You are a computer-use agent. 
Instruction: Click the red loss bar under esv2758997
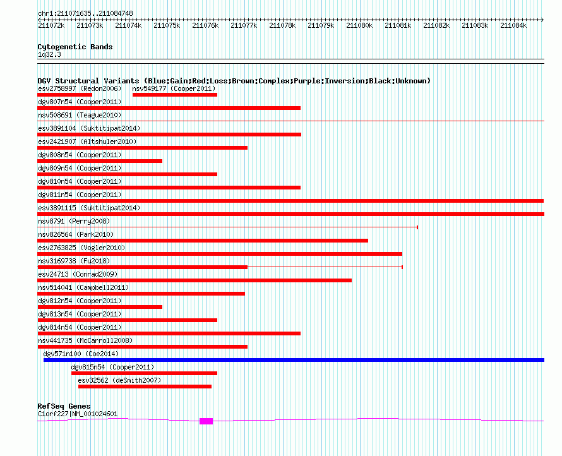(65, 95)
